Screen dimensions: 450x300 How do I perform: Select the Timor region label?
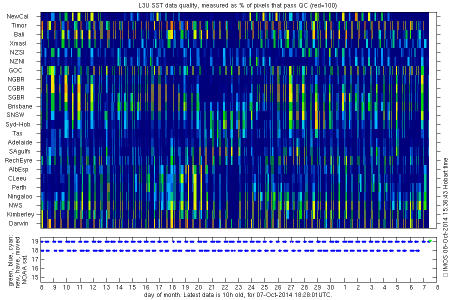[19, 25]
